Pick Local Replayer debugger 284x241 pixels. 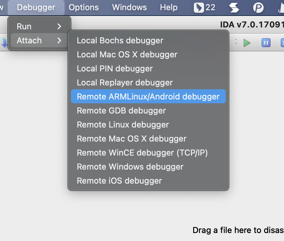[125, 83]
